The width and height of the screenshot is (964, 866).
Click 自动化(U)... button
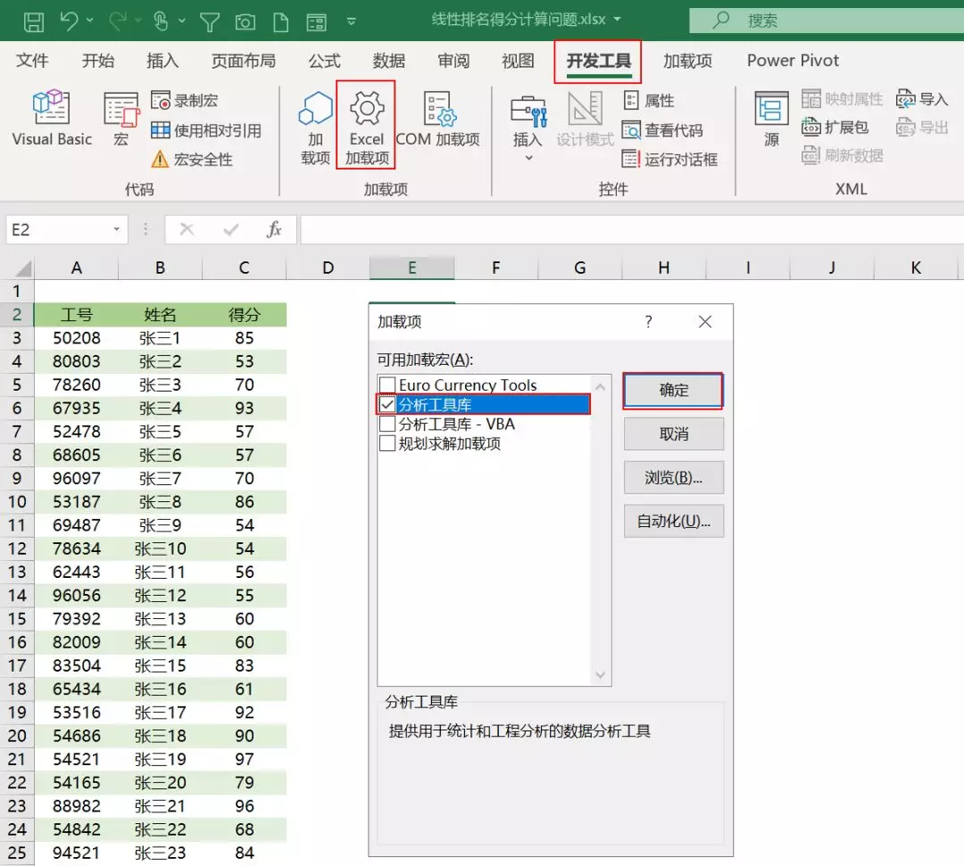click(673, 521)
